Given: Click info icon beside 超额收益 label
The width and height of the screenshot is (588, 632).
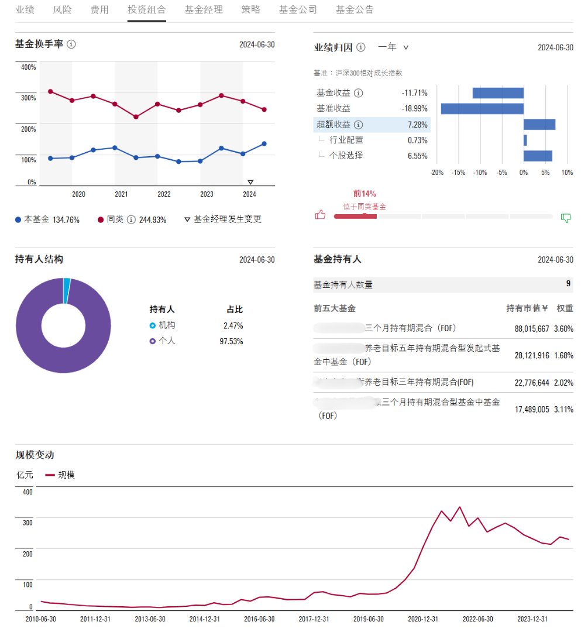Looking at the screenshot, I should click(x=358, y=125).
